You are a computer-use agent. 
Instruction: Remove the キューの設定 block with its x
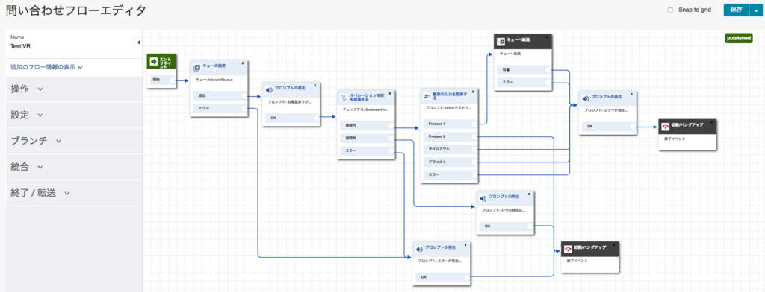click(243, 63)
